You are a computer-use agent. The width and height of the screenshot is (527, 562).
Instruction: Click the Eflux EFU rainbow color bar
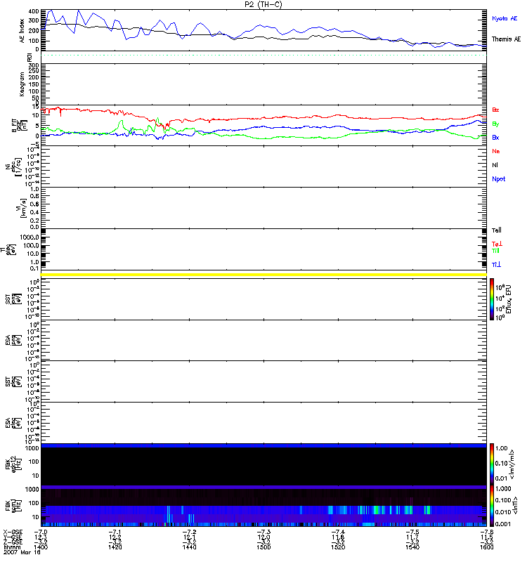493,298
